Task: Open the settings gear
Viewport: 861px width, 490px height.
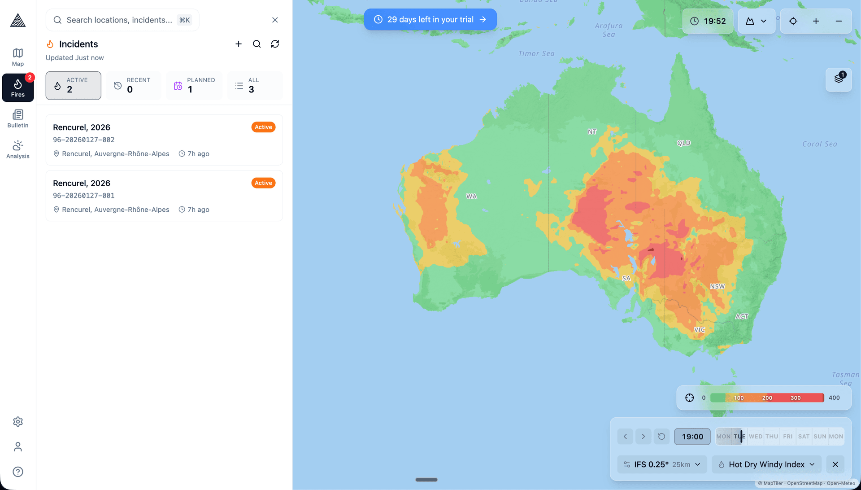Action: tap(18, 421)
